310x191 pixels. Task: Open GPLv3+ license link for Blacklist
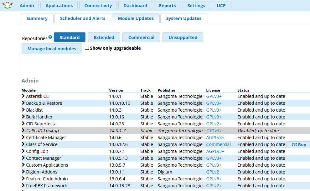214,110
